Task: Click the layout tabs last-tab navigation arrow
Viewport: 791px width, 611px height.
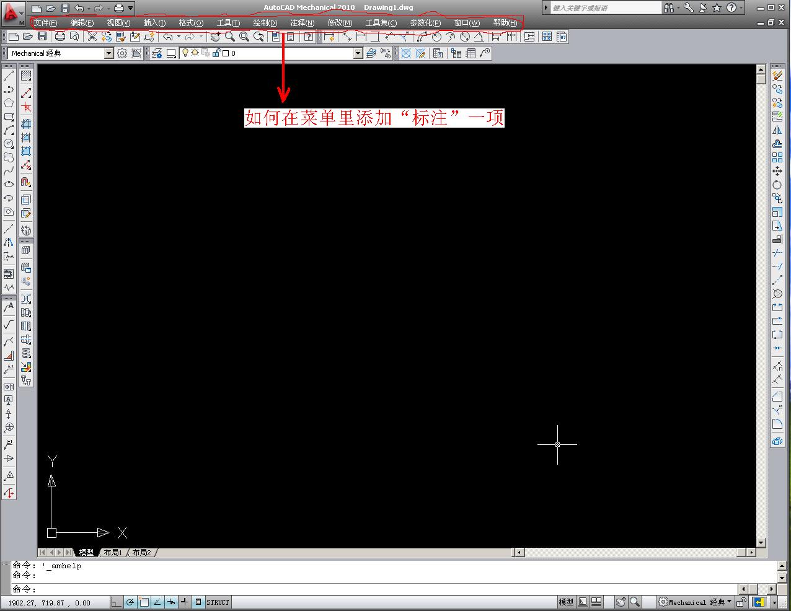Action: [69, 552]
